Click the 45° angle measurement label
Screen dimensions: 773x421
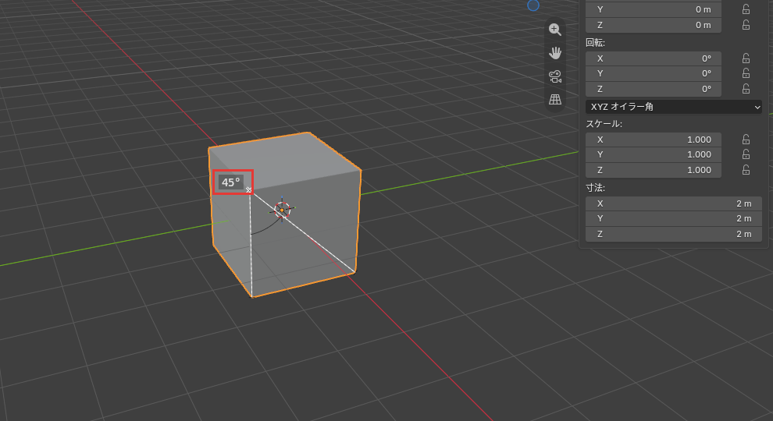tap(230, 182)
